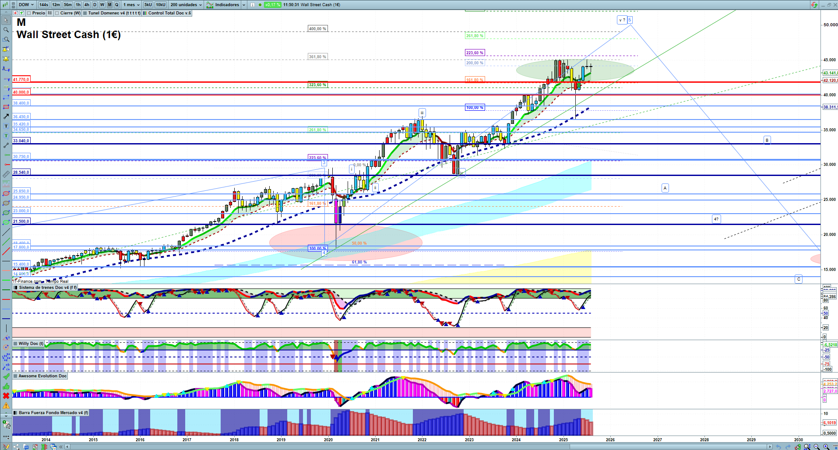Select the 1h timeframe
Viewport: 838px width, 450px height.
click(x=78, y=5)
